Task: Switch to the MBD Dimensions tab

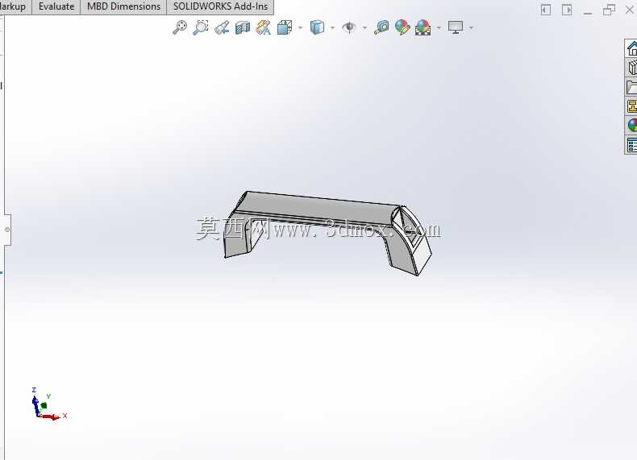Action: pyautogui.click(x=123, y=7)
